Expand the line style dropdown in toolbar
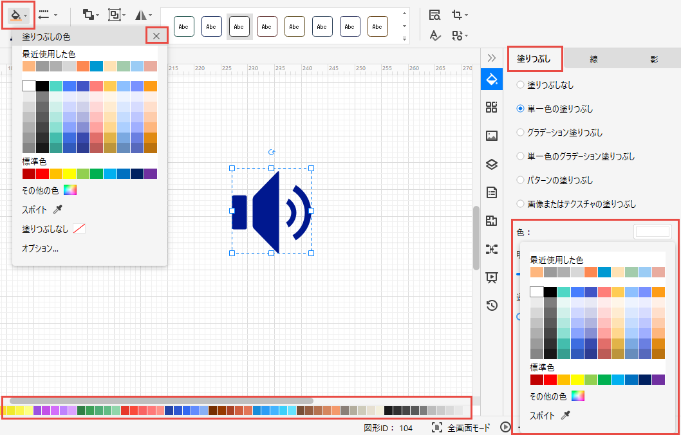Image resolution: width=681 pixels, height=435 pixels. pos(55,15)
